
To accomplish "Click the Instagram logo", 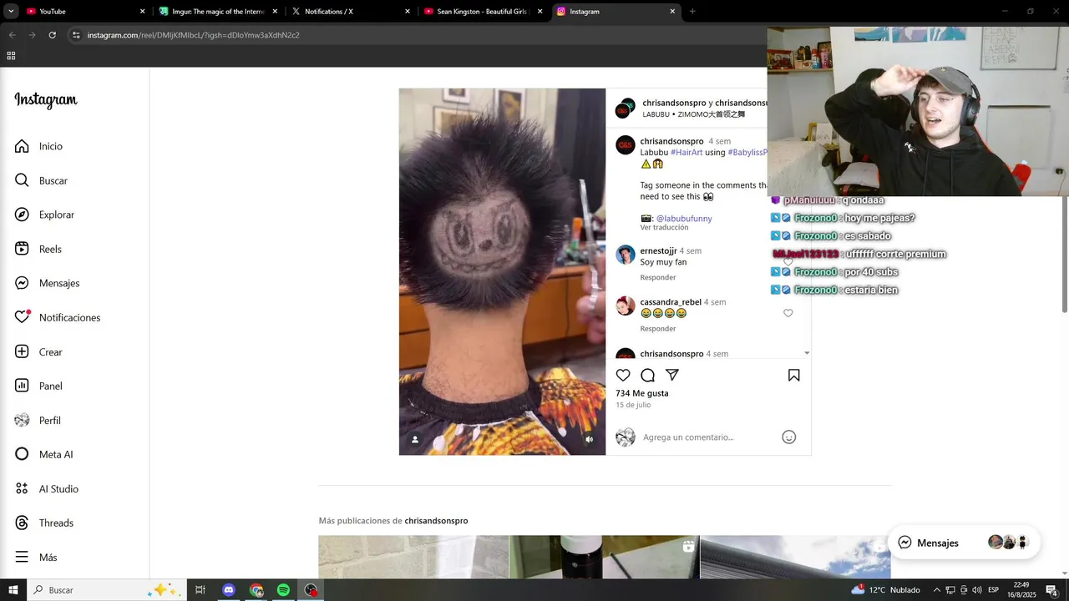I will [46, 100].
